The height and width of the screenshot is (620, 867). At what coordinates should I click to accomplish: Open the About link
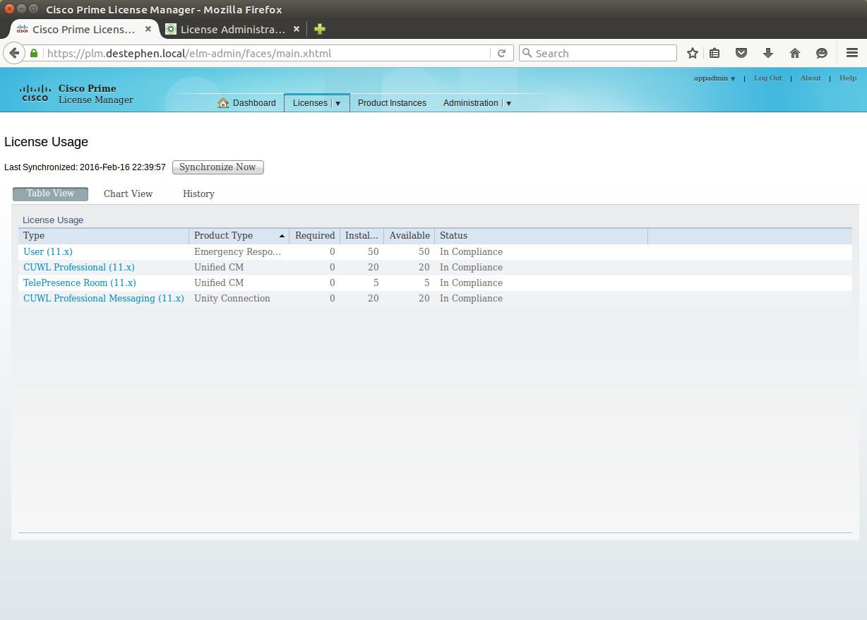[x=811, y=78]
